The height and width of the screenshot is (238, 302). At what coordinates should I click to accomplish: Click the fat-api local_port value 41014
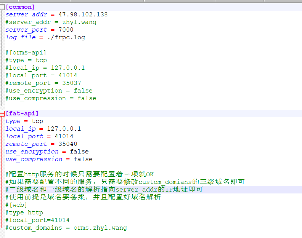pos(64,136)
